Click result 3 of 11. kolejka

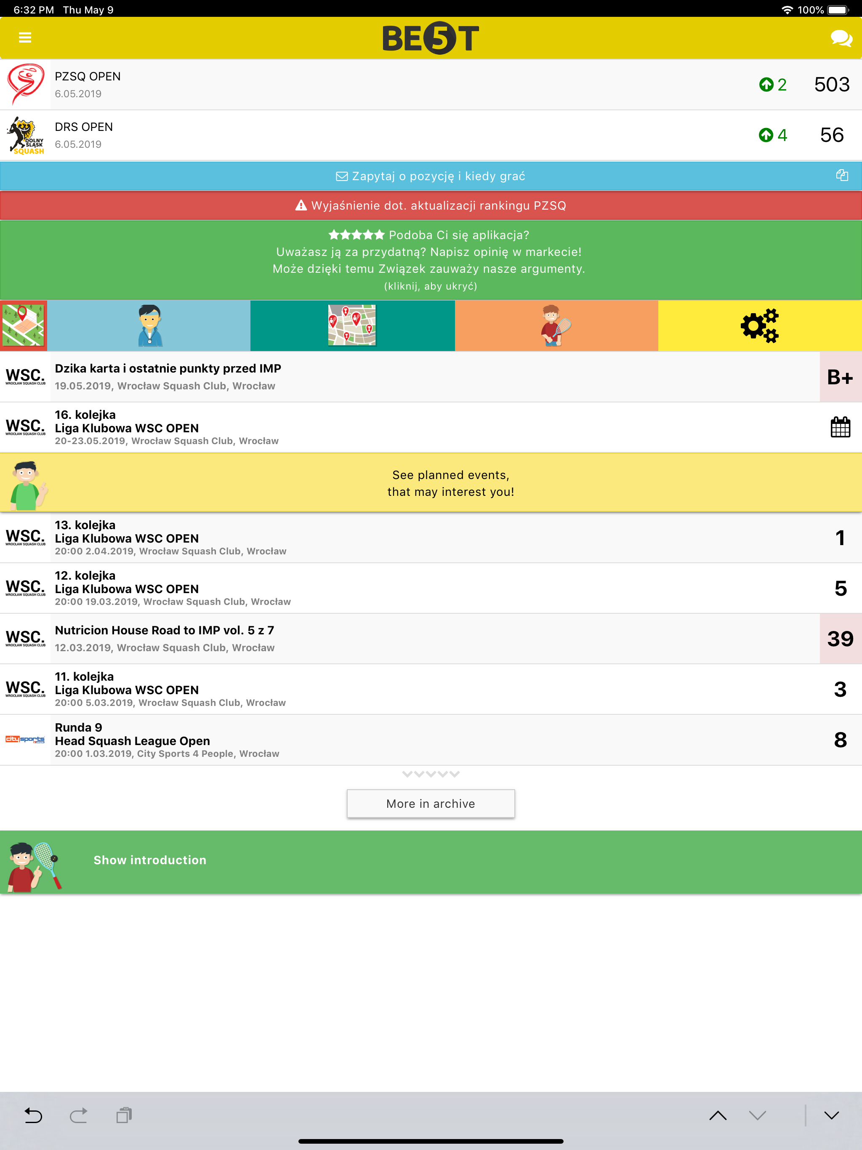click(x=840, y=689)
